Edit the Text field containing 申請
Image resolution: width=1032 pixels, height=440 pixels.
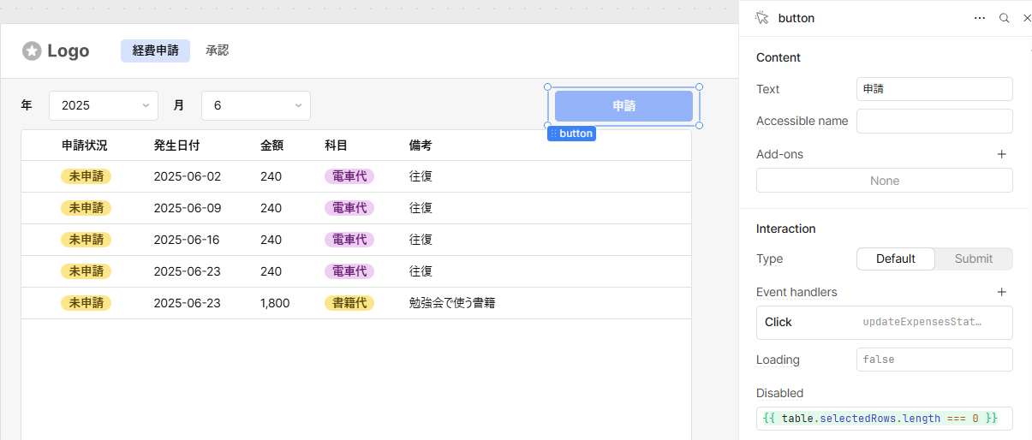[934, 89]
